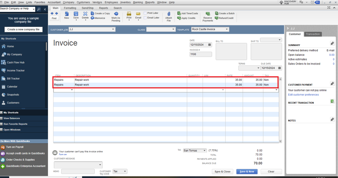Open the Transaction tab in the side panel
The width and height of the screenshot is (338, 178).
(x=313, y=34)
